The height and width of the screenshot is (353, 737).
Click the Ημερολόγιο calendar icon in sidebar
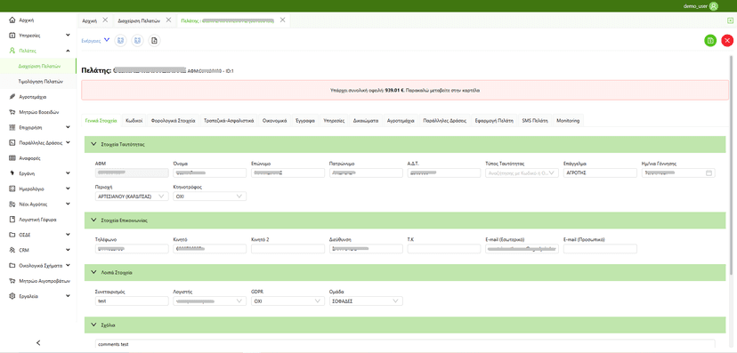click(x=12, y=189)
